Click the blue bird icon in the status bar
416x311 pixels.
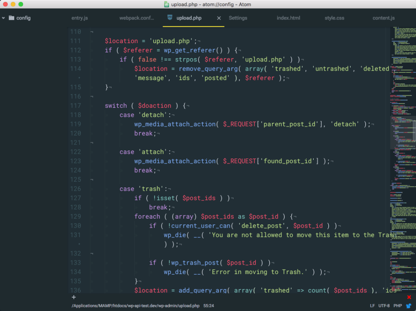coord(409,305)
